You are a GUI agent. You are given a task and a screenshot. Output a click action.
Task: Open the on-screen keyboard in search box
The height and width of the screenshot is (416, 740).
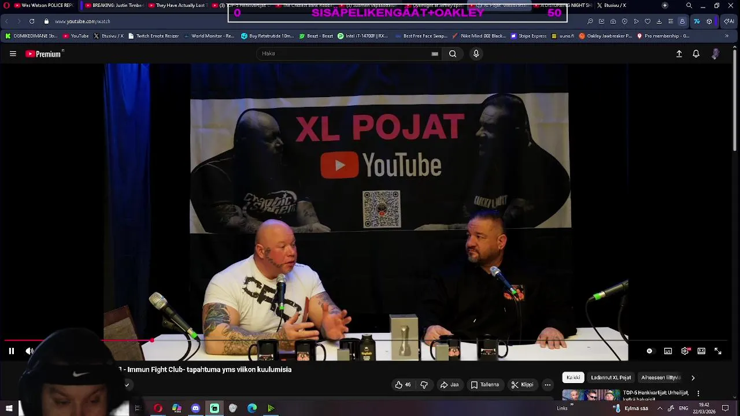[435, 54]
